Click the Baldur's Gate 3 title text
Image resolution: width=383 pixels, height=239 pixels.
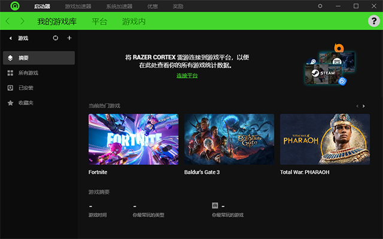point(202,172)
